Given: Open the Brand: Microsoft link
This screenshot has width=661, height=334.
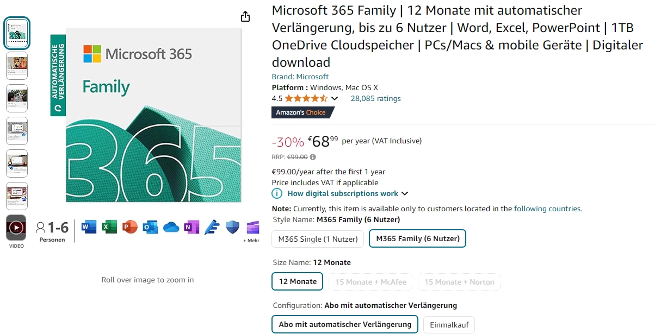Looking at the screenshot, I should point(300,77).
